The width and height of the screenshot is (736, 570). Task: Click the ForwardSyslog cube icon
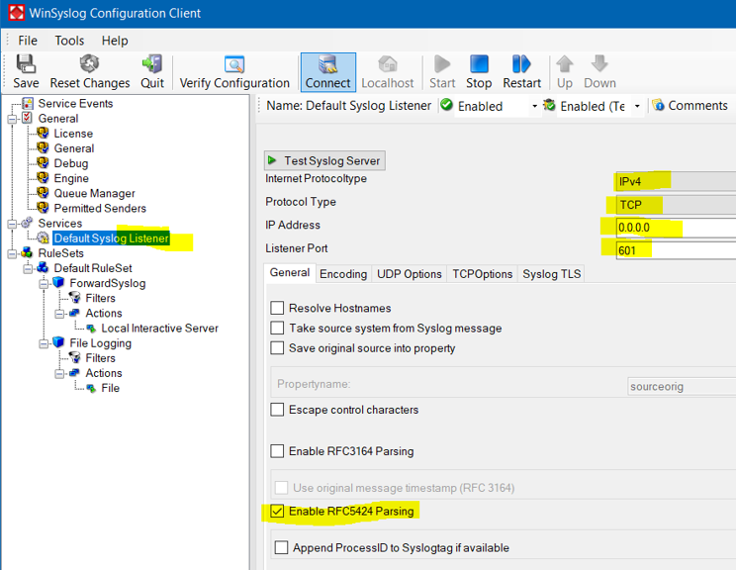tap(58, 283)
